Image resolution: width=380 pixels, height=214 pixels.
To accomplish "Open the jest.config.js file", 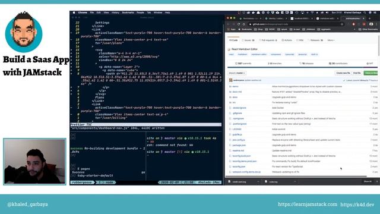I will point(239,140).
